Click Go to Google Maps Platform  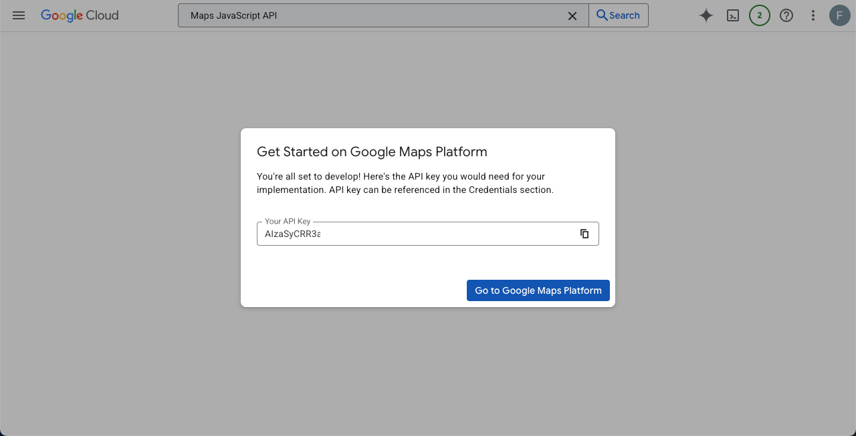click(538, 290)
